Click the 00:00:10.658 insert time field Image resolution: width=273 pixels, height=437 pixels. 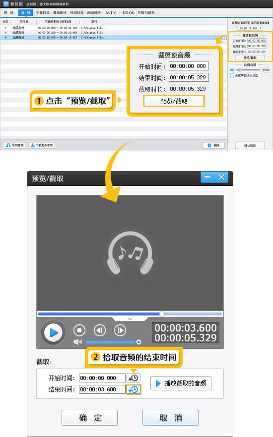coord(250,28)
